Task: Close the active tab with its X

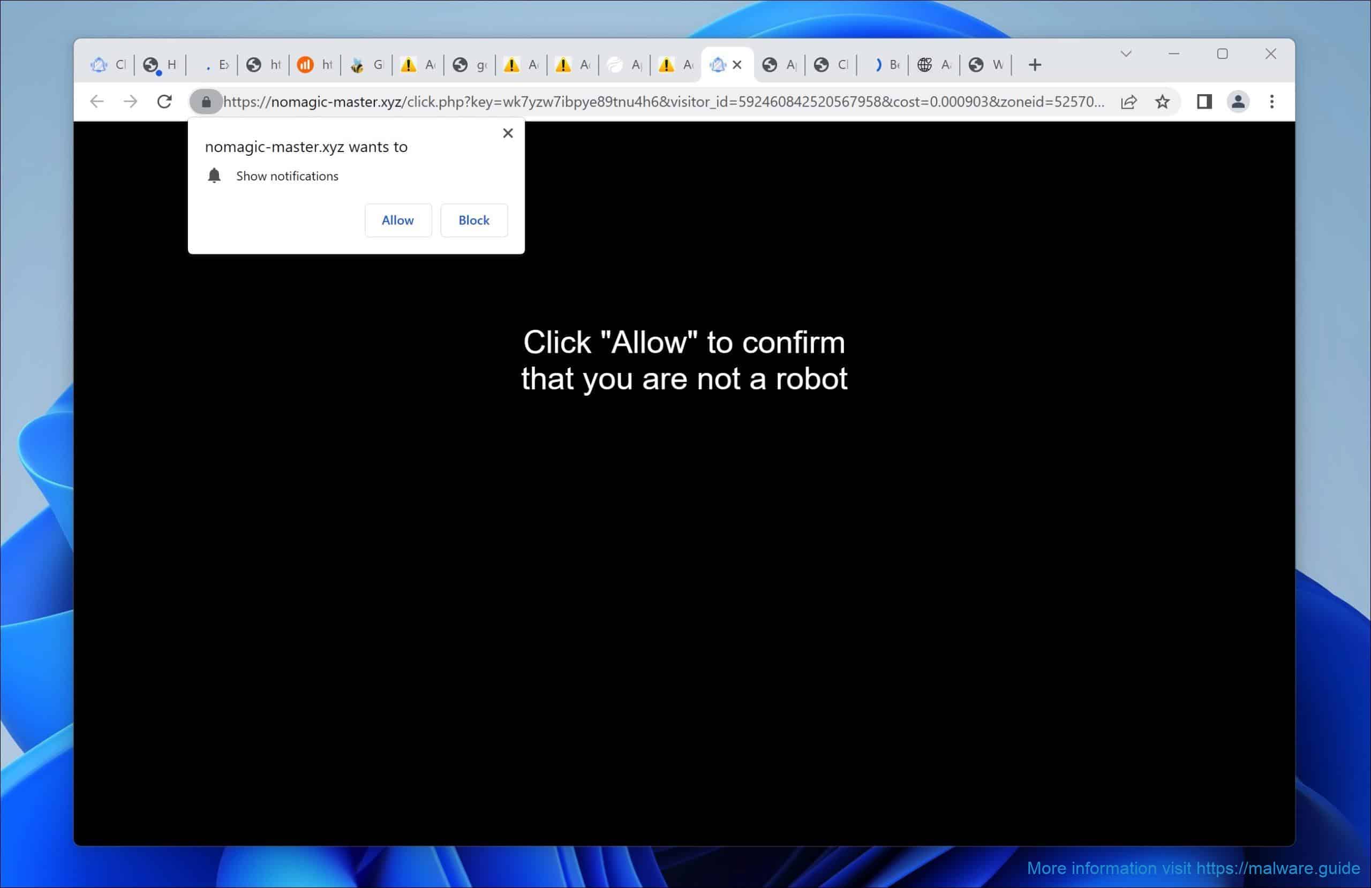Action: (x=737, y=64)
